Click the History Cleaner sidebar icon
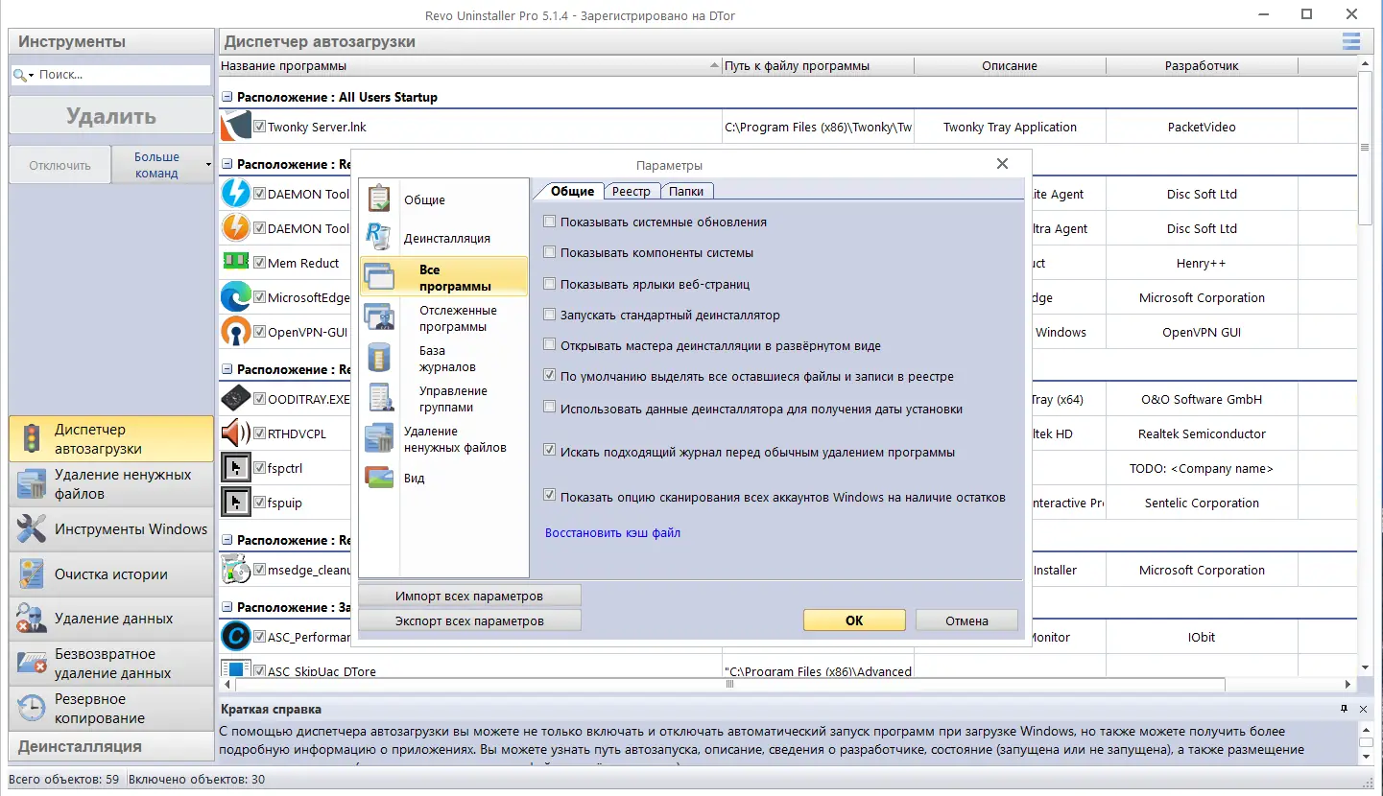The width and height of the screenshot is (1383, 796). [32, 574]
